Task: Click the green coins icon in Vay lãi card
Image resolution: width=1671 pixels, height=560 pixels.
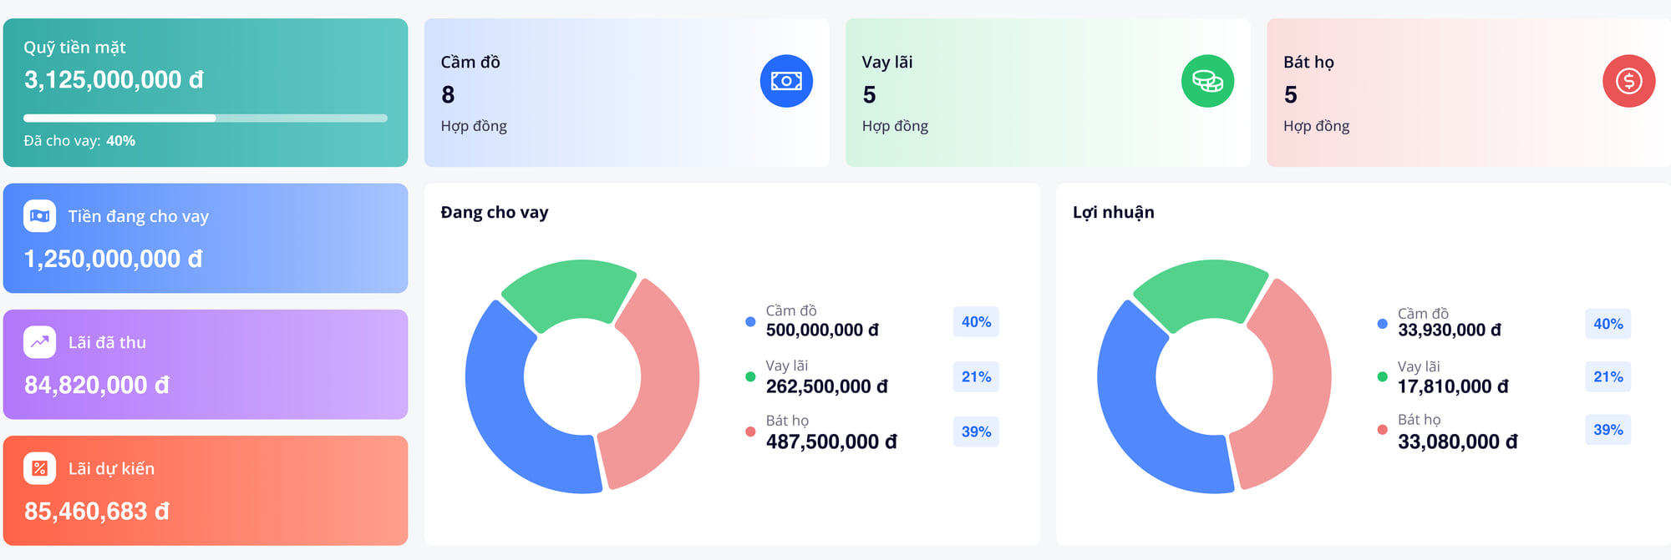Action: pos(1207,81)
